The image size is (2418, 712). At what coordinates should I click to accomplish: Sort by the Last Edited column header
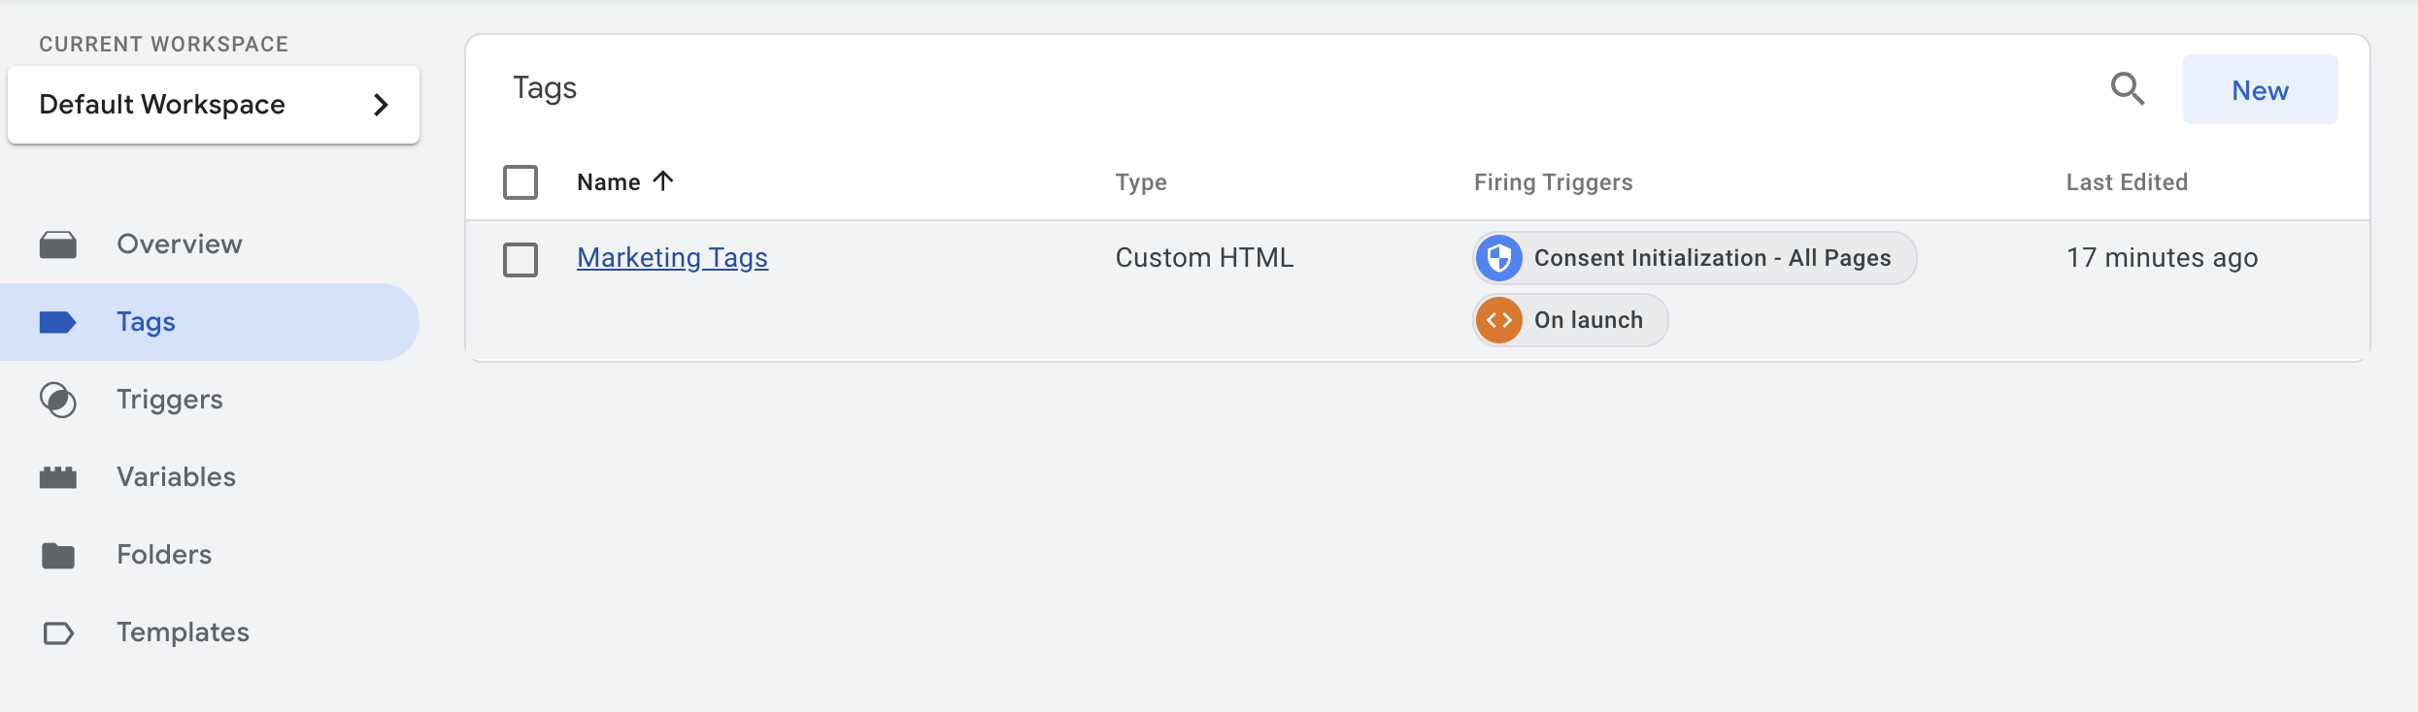(x=2127, y=182)
